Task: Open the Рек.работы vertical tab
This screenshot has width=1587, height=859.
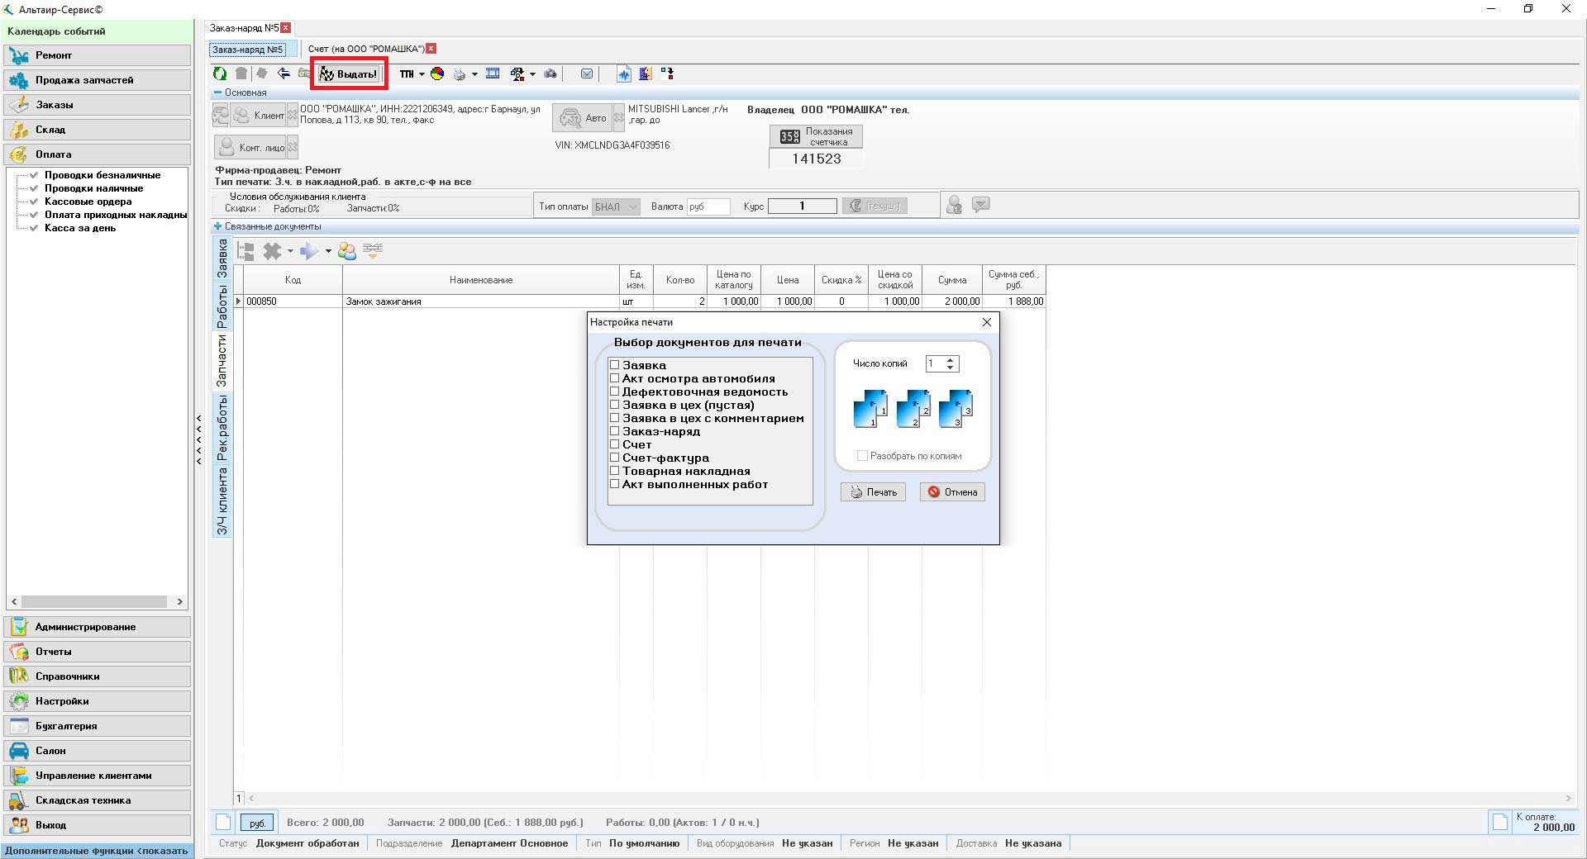Action: pyautogui.click(x=222, y=428)
